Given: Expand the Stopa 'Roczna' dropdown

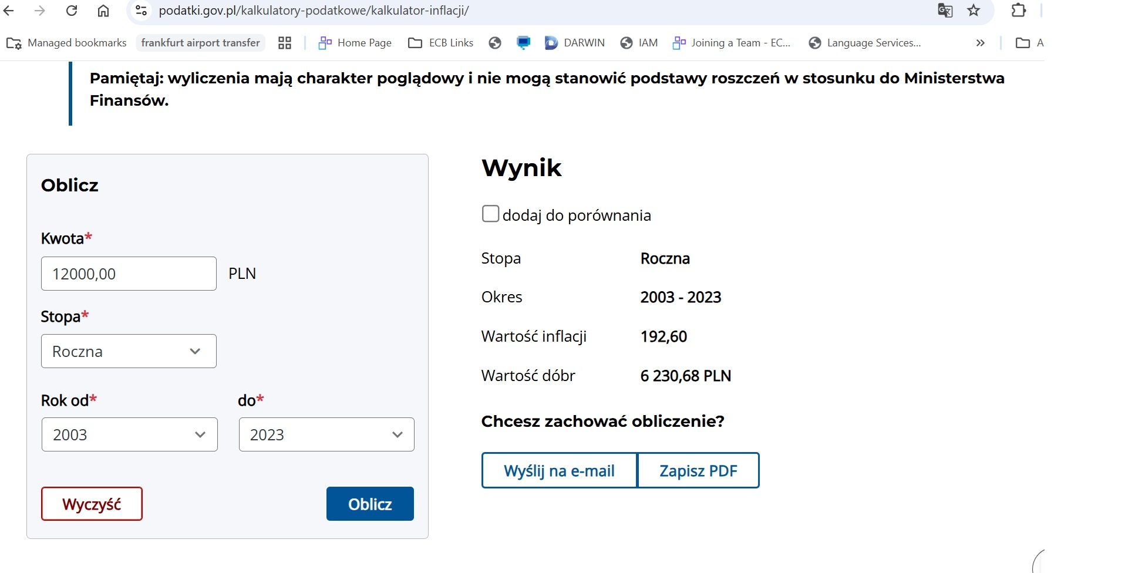Looking at the screenshot, I should click(x=129, y=351).
